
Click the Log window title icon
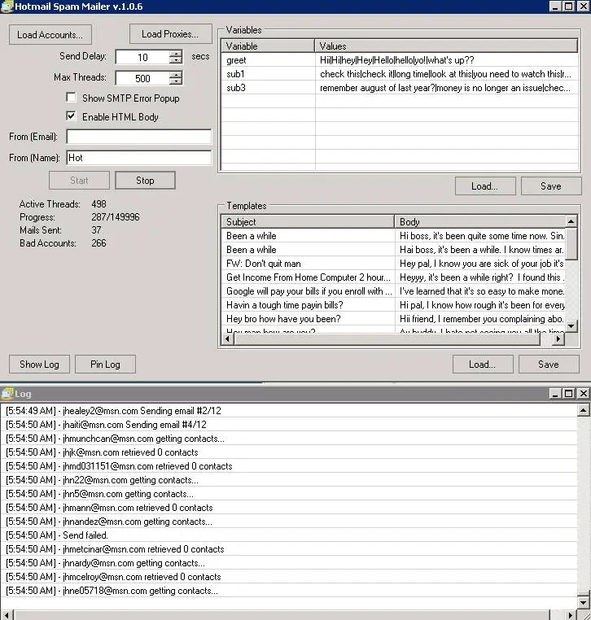tap(7, 394)
